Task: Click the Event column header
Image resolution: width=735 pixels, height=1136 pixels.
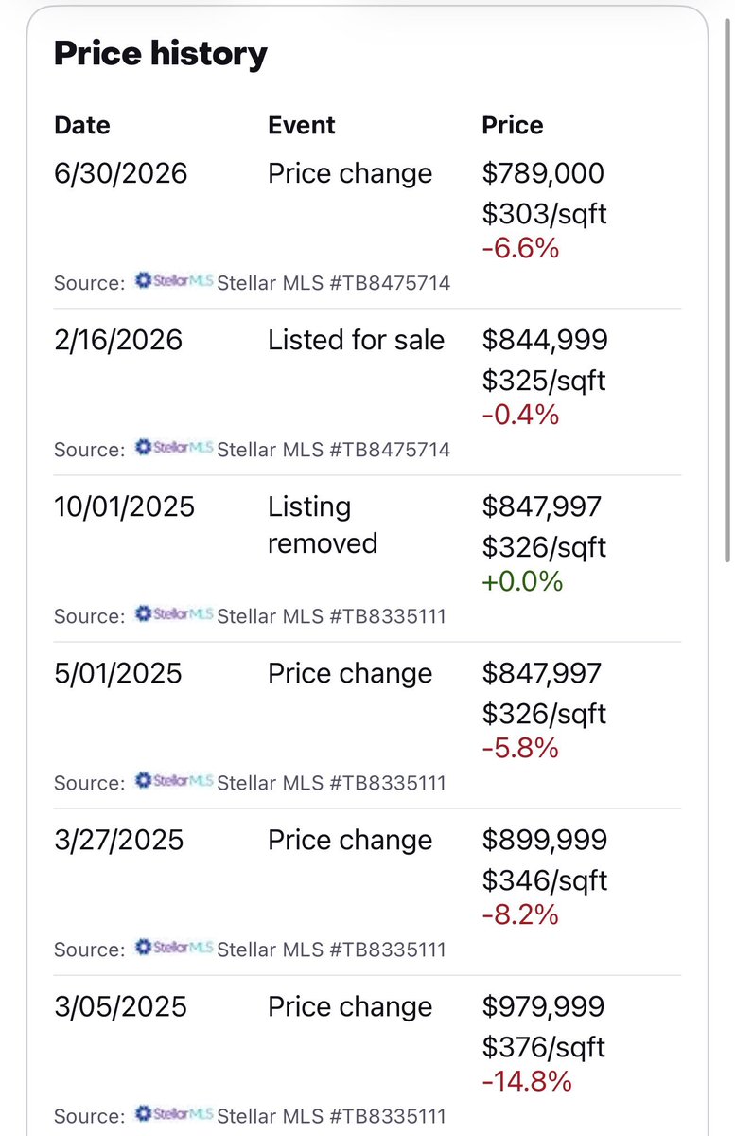Action: coord(302,125)
